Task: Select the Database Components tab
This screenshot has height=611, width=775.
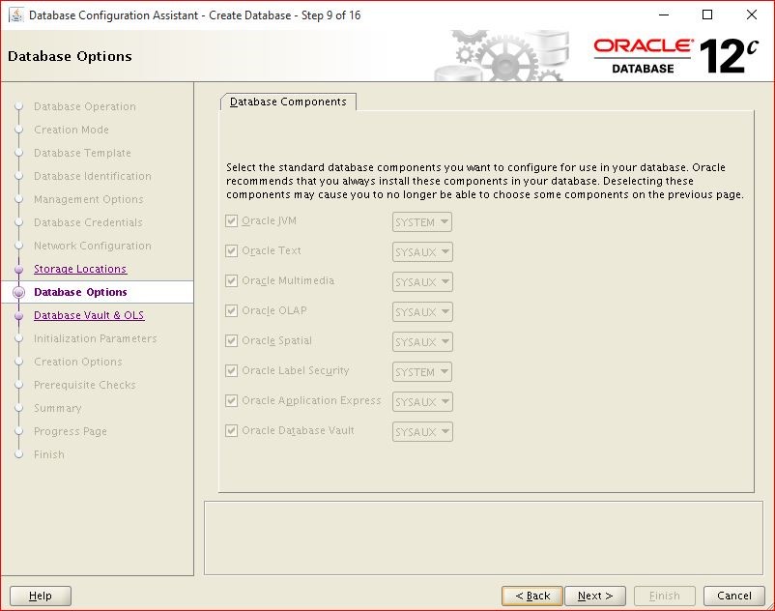Action: coord(288,102)
